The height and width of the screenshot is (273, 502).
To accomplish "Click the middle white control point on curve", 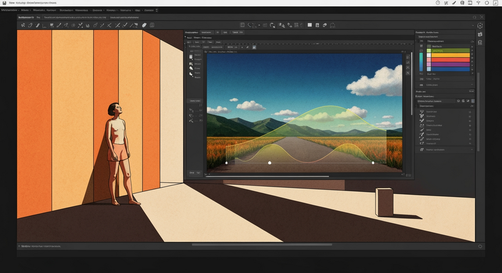I will [x=270, y=163].
